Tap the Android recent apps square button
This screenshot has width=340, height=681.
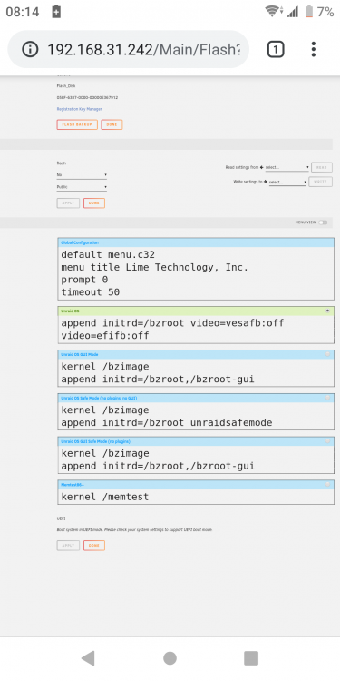(251, 658)
